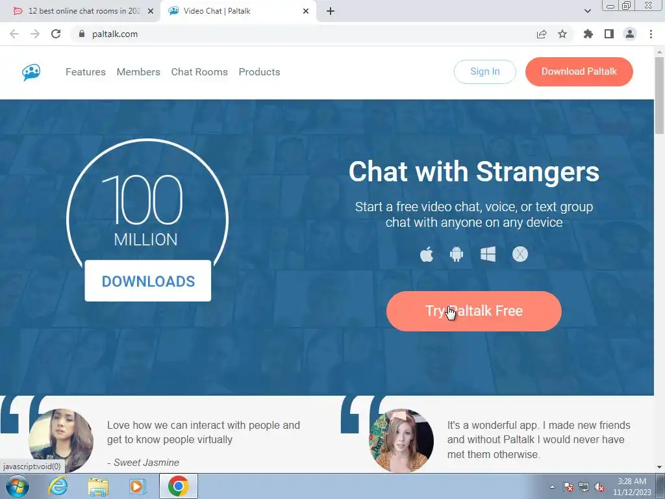This screenshot has width=665, height=499.
Task: Click the page vertical scrollbar thumb
Action: [660, 96]
